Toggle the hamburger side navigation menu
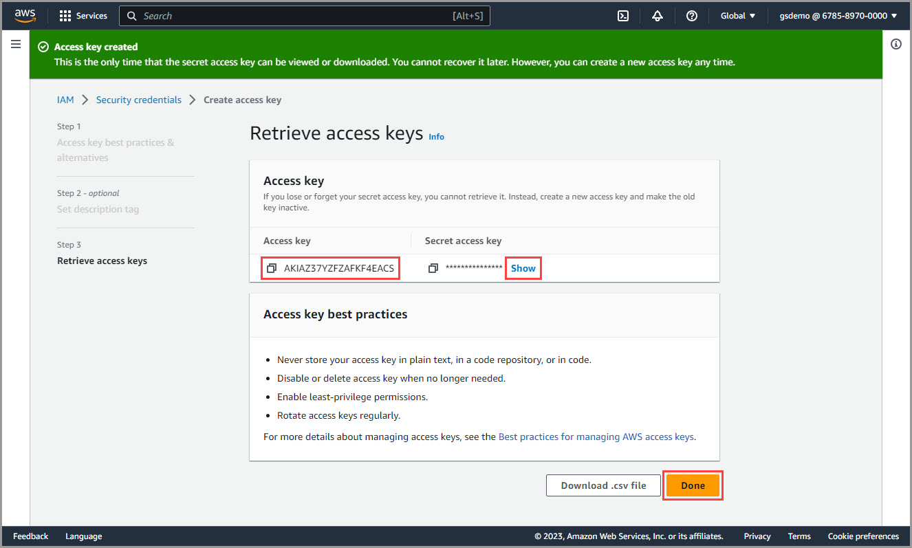Screen dimensions: 912x548 (16, 44)
